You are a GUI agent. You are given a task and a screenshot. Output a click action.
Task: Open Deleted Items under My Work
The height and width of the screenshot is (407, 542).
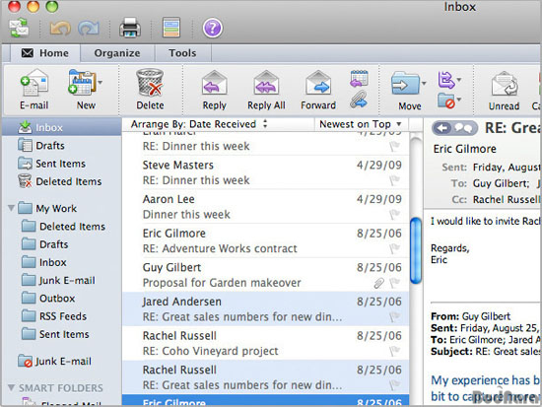point(63,226)
